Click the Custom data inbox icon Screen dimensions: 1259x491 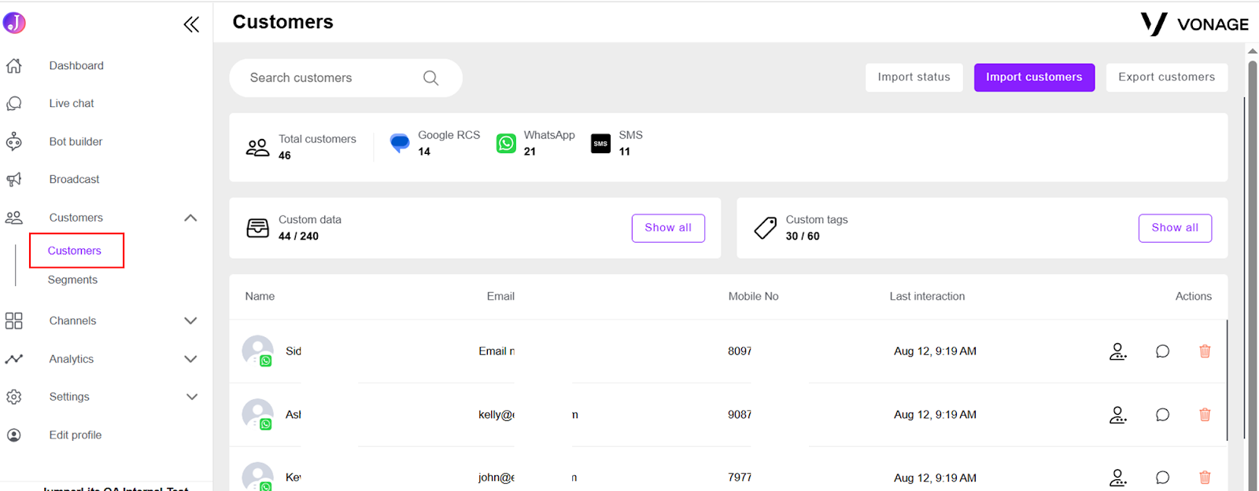click(257, 228)
